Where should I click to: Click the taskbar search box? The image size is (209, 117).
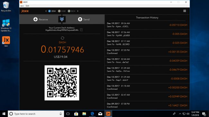[x=36, y=114]
